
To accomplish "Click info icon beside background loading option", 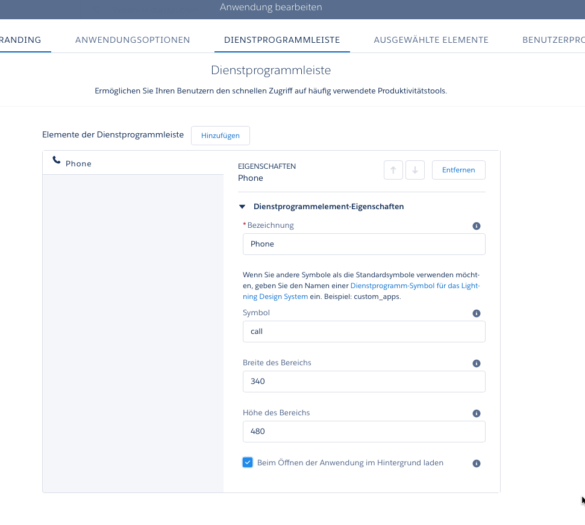I will 477,463.
